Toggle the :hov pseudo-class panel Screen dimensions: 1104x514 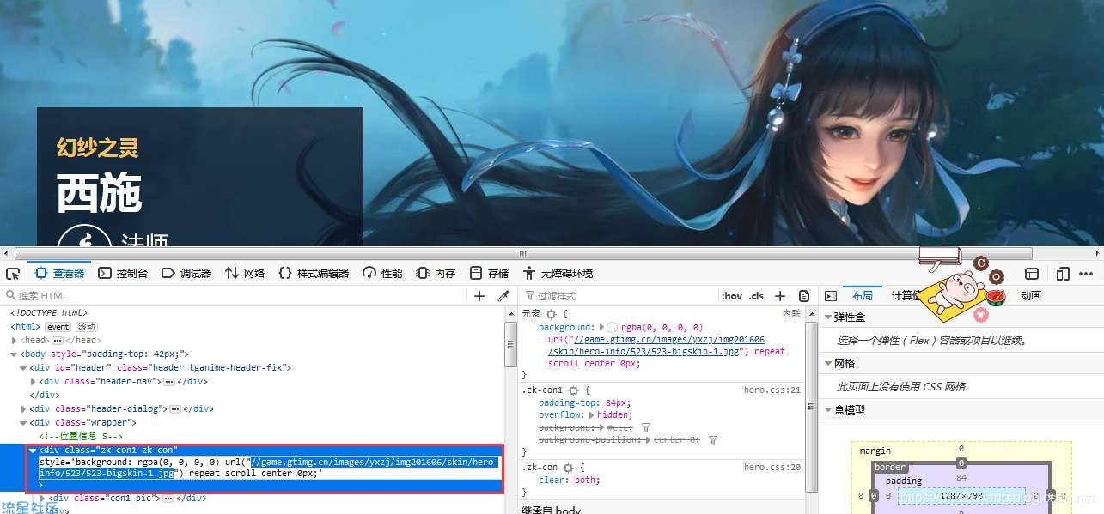[x=732, y=295]
